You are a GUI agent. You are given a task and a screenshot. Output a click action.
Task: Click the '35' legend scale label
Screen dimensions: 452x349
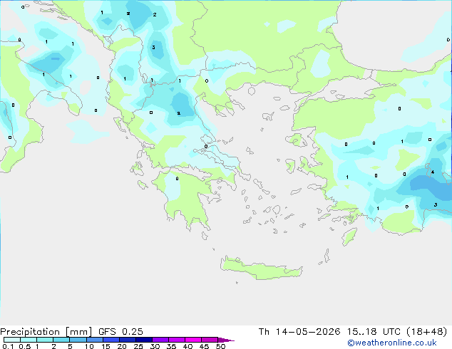(x=171, y=346)
